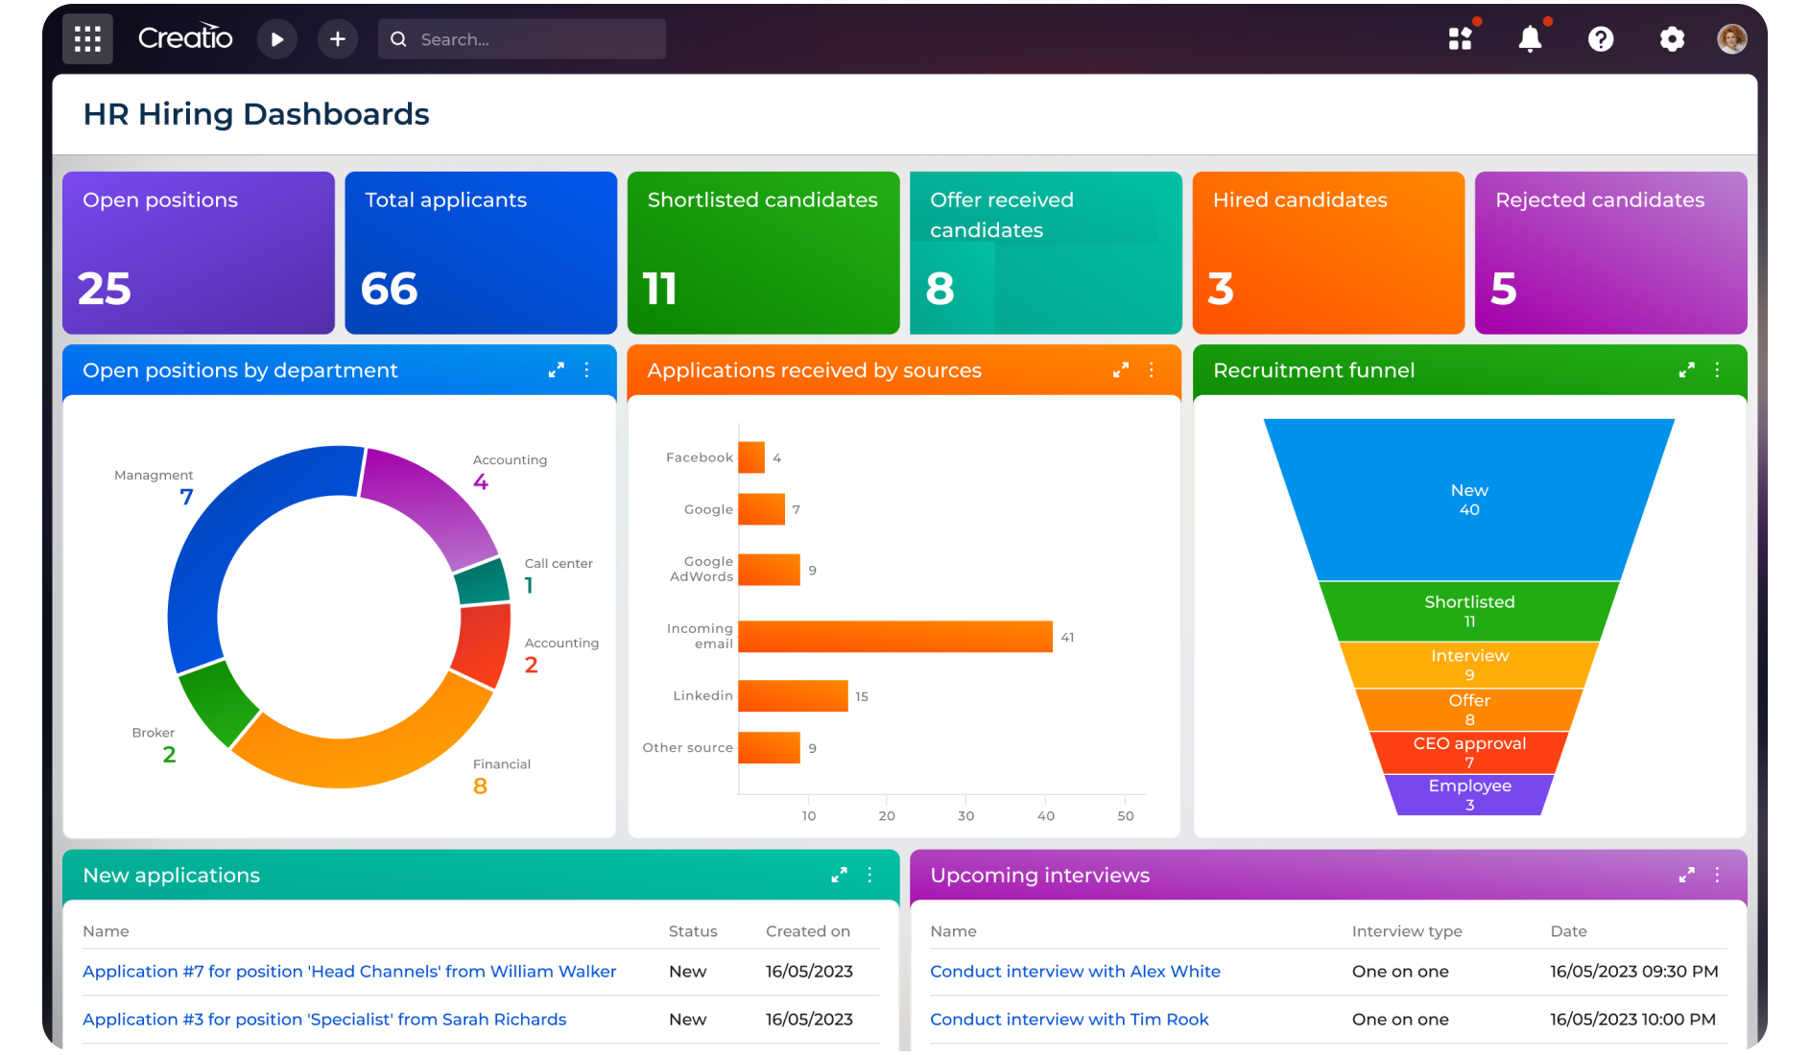Select the Incoming email bar in chart

tap(894, 637)
